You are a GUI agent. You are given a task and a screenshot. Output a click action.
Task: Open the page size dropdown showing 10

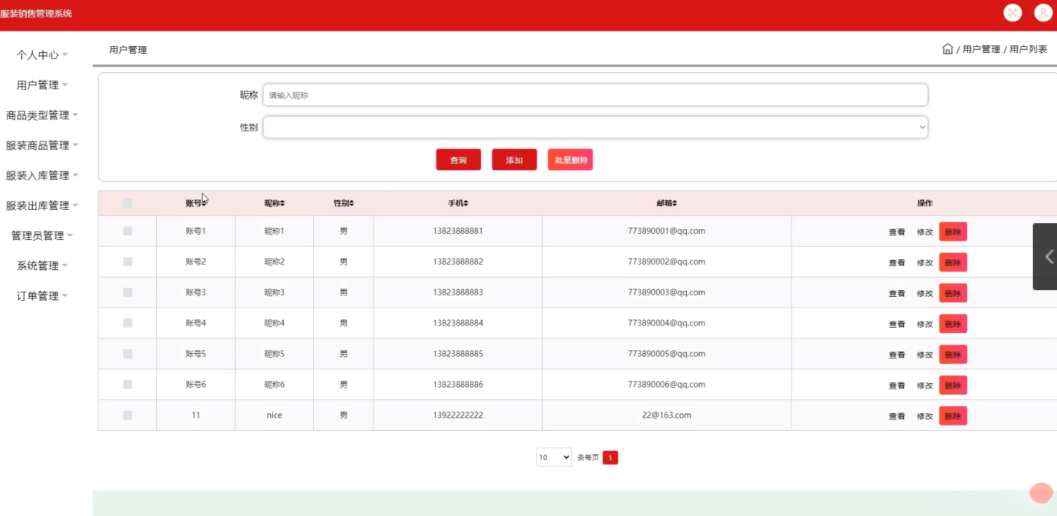point(553,457)
